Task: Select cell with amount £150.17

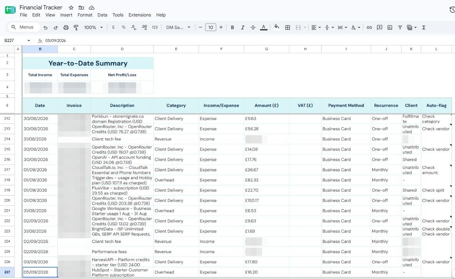Action: pyautogui.click(x=266, y=200)
